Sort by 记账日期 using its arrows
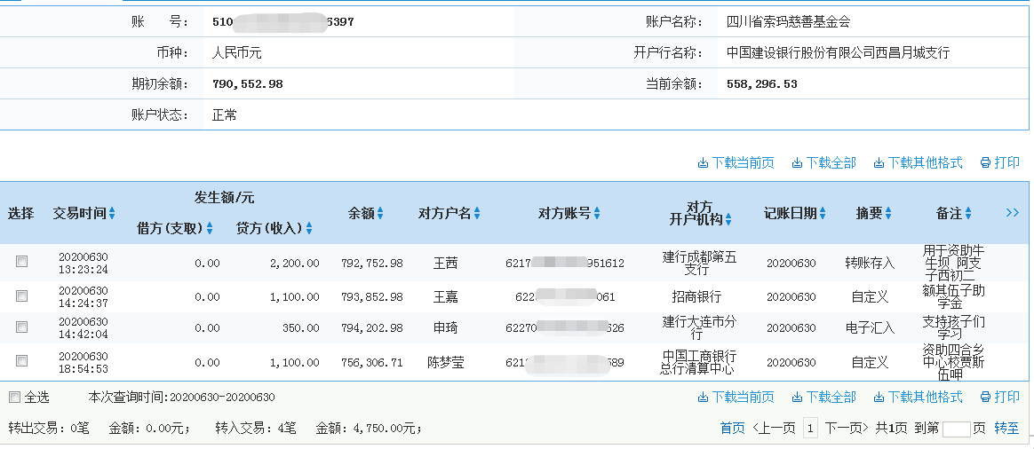 pyautogui.click(x=822, y=214)
